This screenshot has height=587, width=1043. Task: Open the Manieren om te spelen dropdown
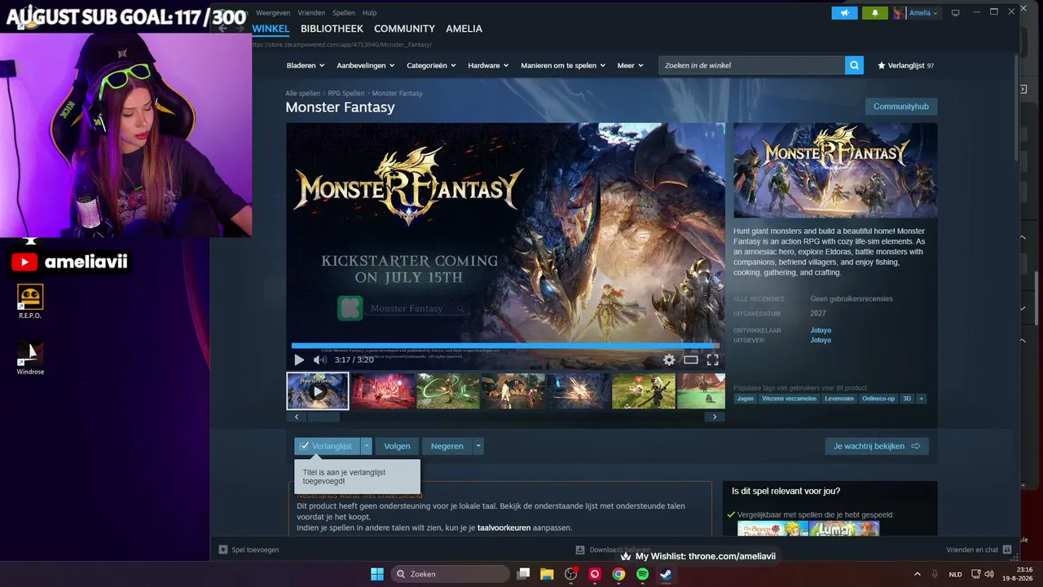tap(564, 65)
